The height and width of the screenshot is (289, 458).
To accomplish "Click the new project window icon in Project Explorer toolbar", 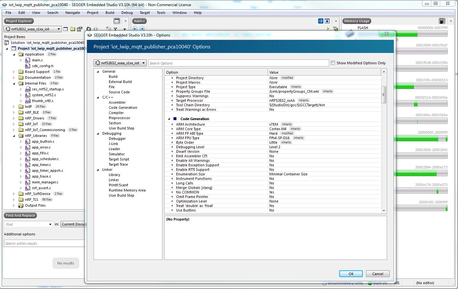I will click(66, 29).
